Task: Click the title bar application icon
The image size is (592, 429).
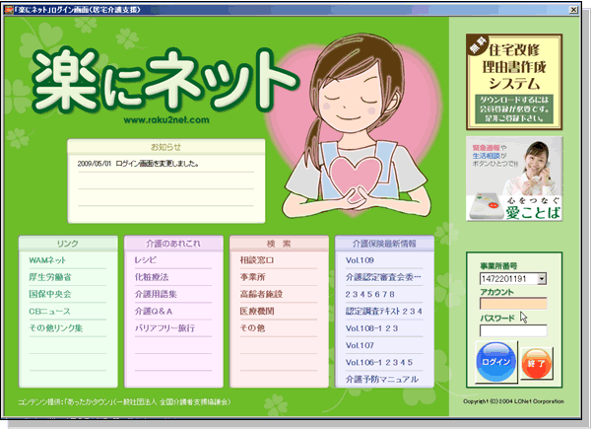Action: (9, 10)
